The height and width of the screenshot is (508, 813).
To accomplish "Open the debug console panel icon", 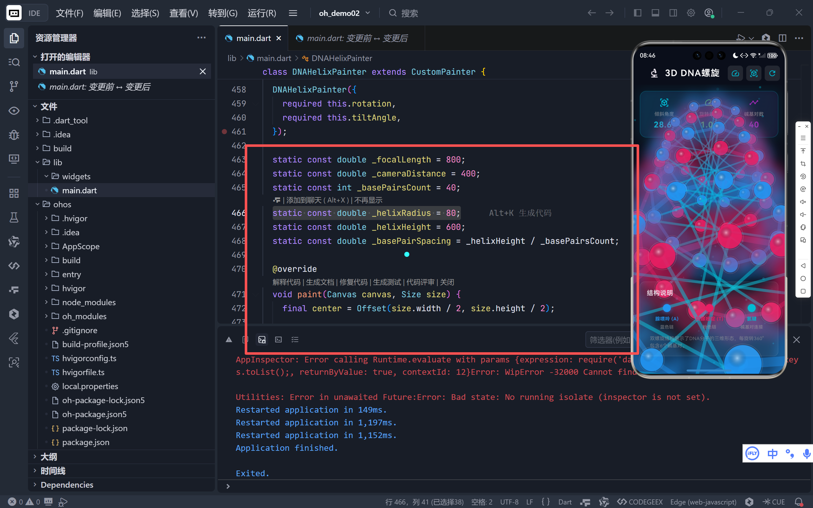I will pyautogui.click(x=262, y=340).
